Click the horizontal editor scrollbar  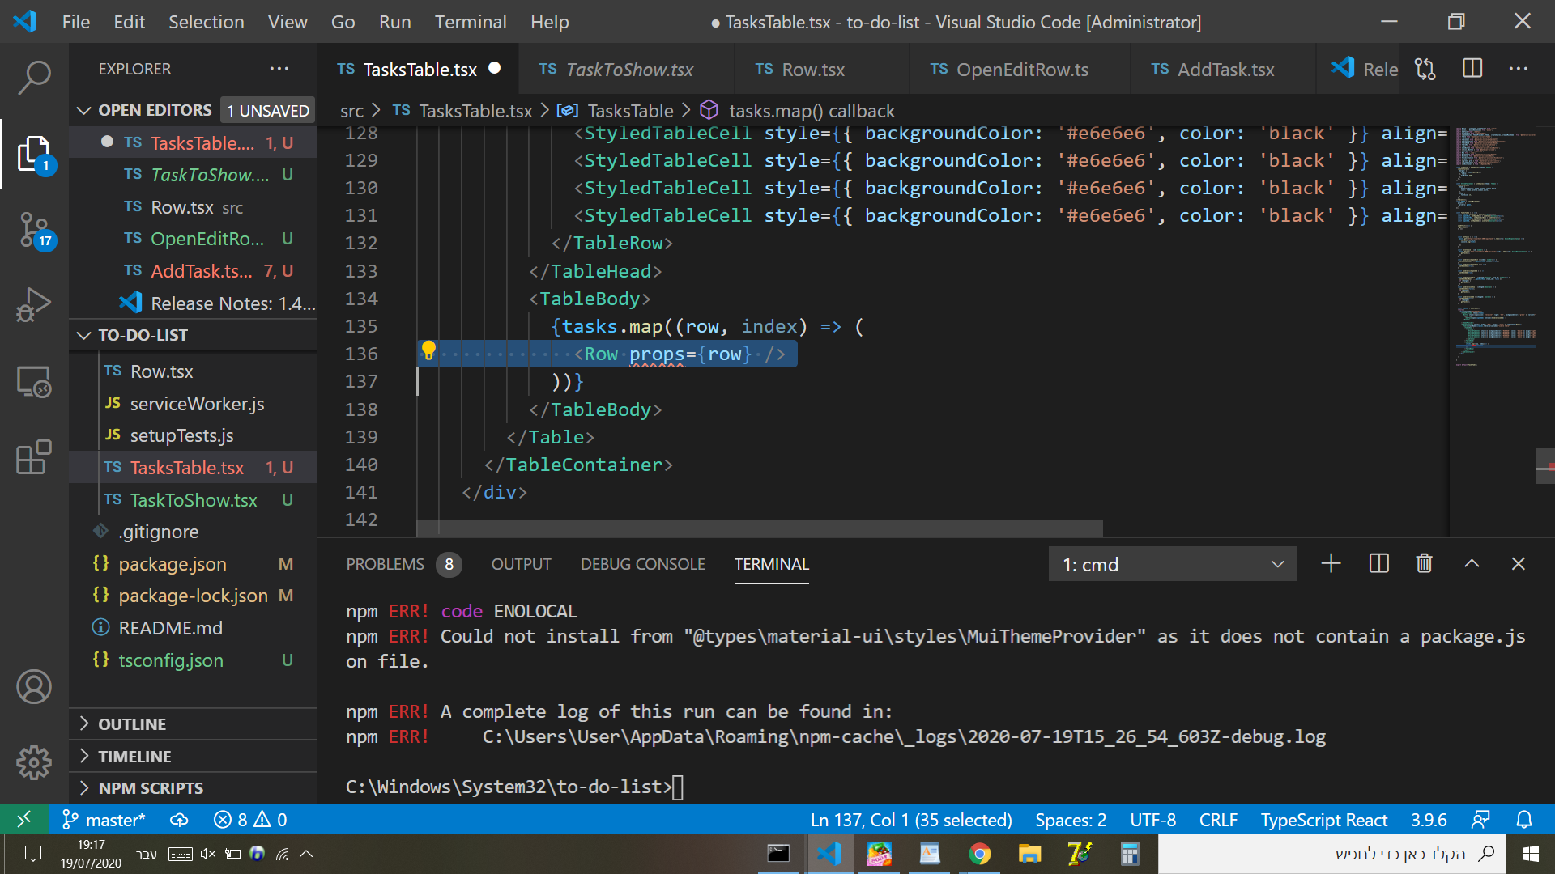[x=759, y=528]
